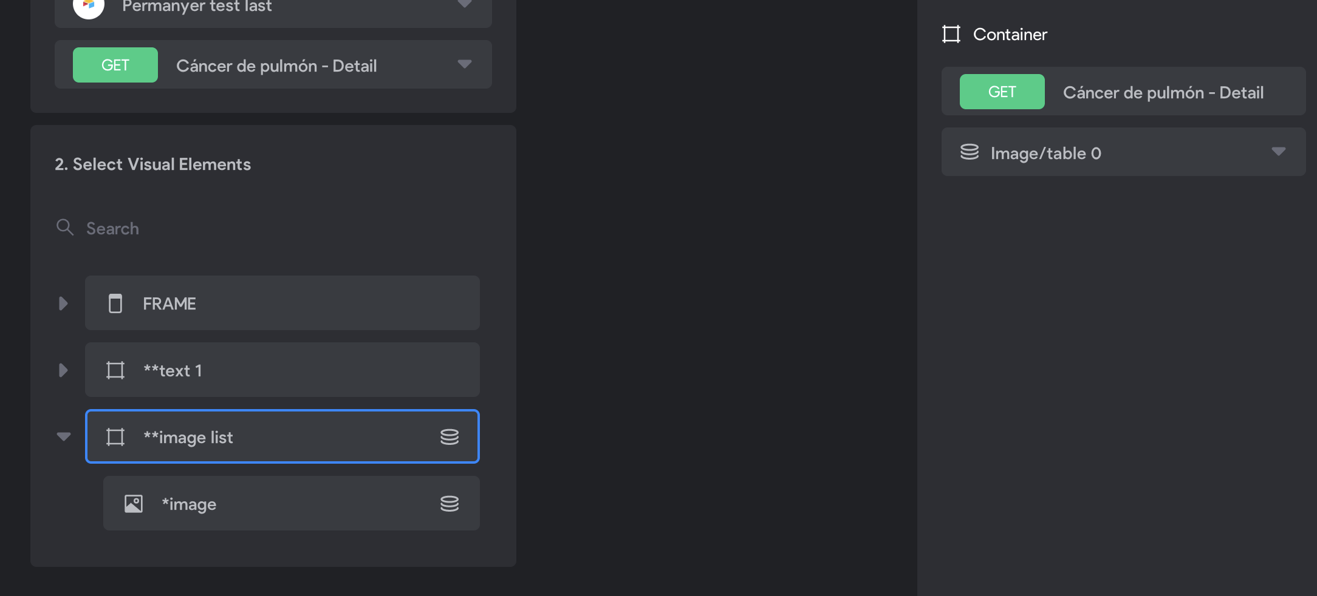Click the stacked database icon beside Image/table 0
Viewport: 1317px width, 596px height.
point(970,152)
